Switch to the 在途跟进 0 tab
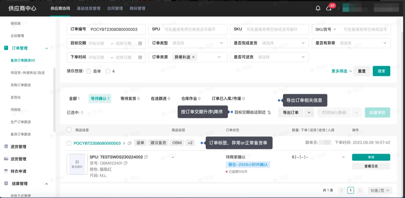Viewport: 405px width, 198px height. 161,99
